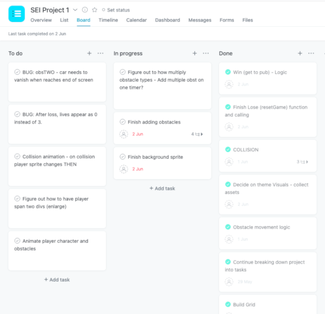Viewport: 325px width, 314px height.
Task: Uncheck Build Grid completed task
Action: click(x=228, y=304)
